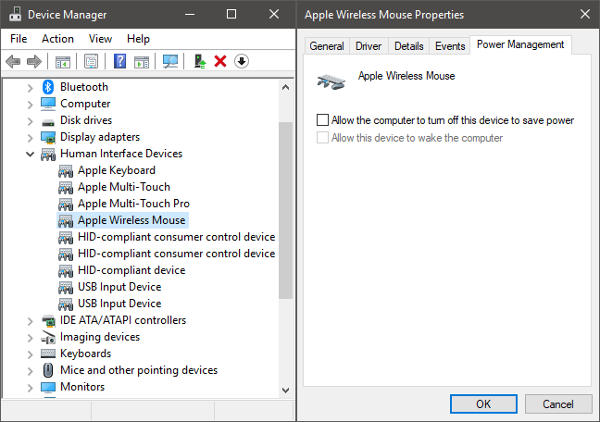Click the Disable device down-arrow icon

(x=242, y=61)
